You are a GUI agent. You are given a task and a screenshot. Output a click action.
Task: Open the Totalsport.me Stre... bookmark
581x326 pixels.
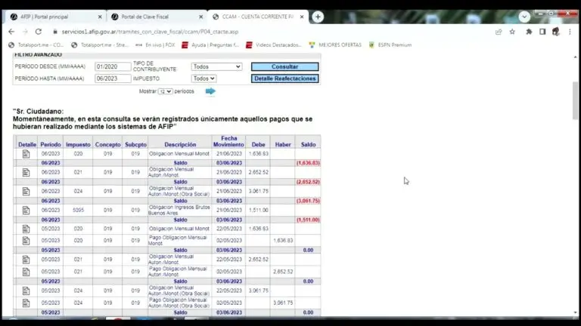pos(100,45)
